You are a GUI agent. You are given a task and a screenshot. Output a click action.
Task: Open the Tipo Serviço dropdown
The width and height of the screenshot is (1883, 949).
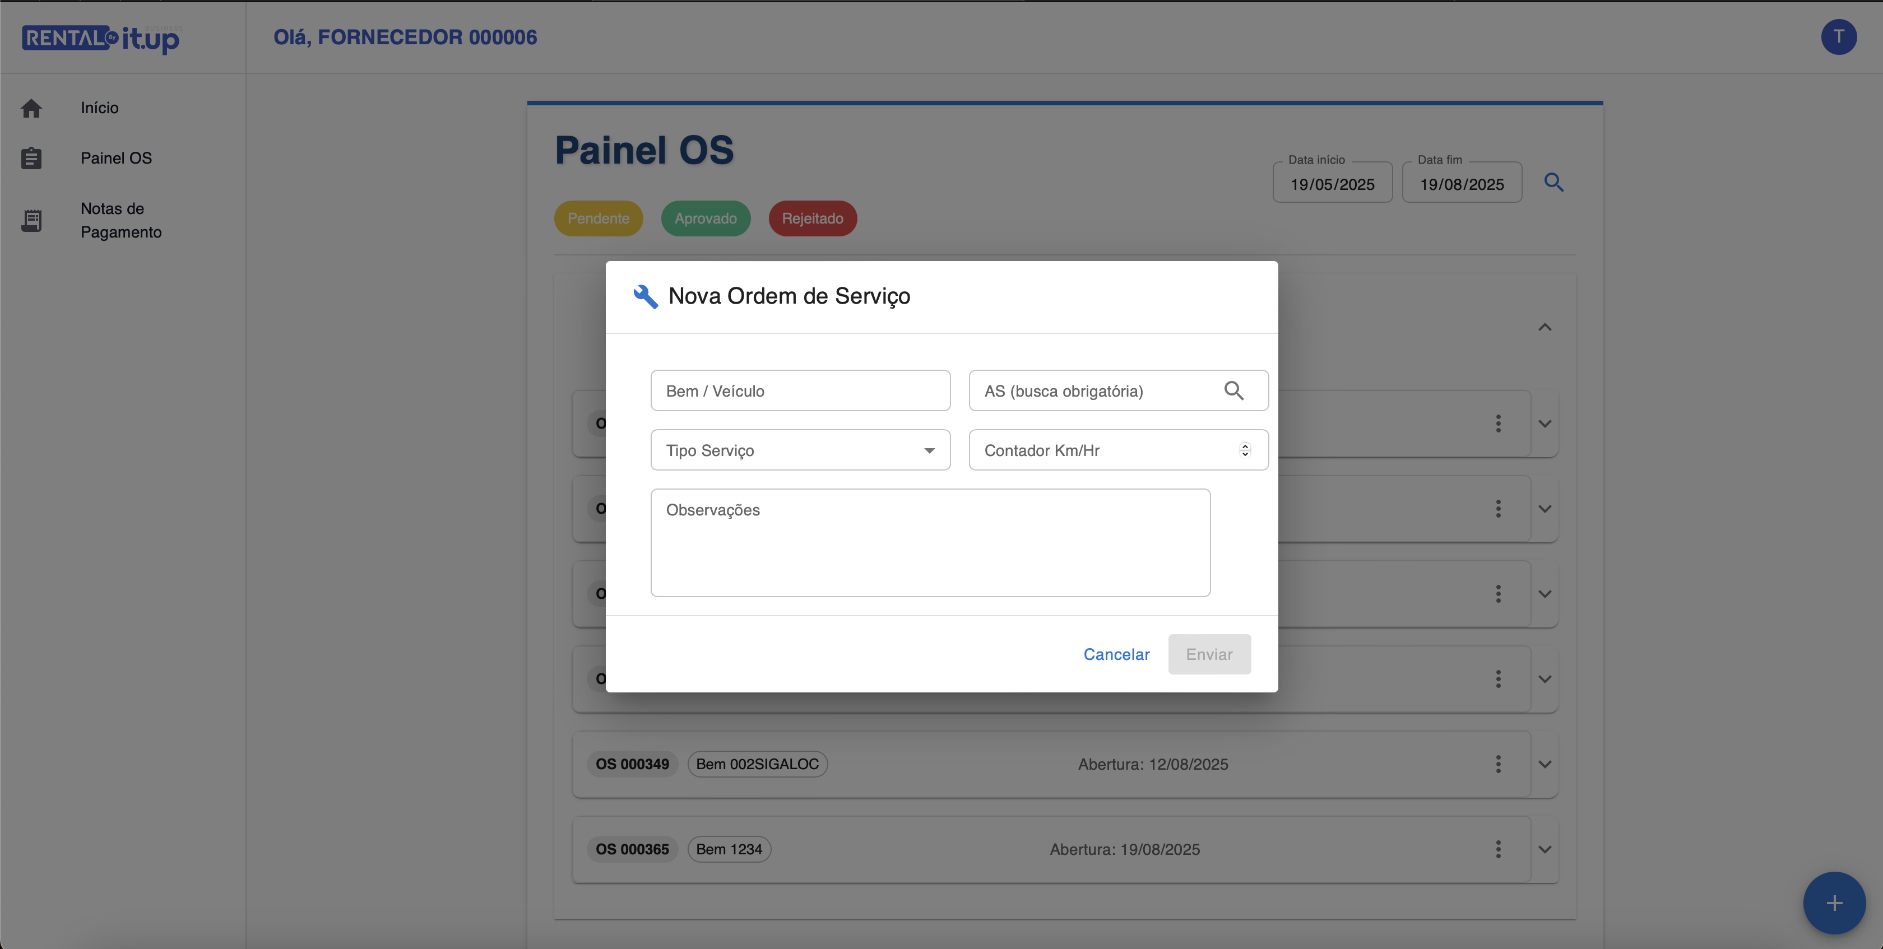(x=800, y=450)
